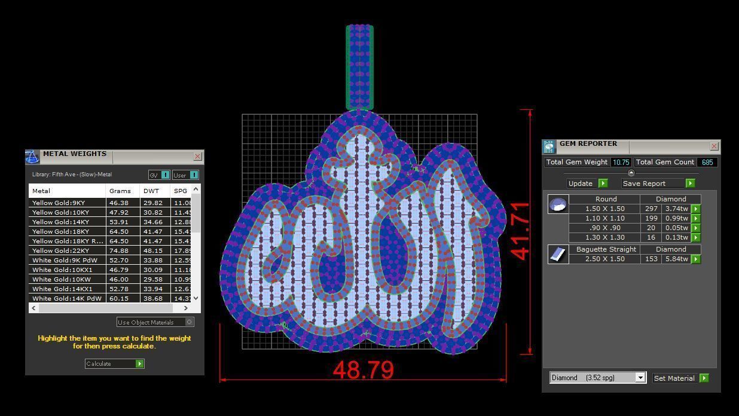The height and width of the screenshot is (416, 739).
Task: Click the Baguette Straight header cell
Action: (x=604, y=249)
